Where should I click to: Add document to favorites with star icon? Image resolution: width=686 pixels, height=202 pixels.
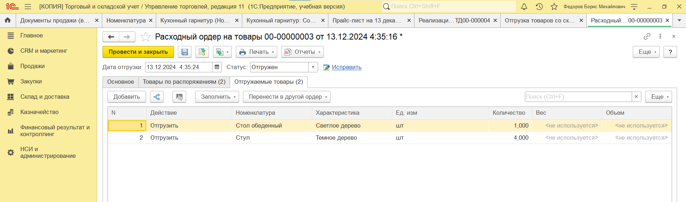click(x=145, y=37)
